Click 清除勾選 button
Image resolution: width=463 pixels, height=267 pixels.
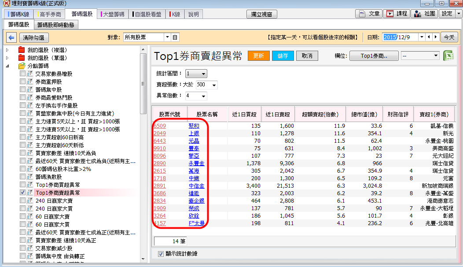tap(33, 37)
